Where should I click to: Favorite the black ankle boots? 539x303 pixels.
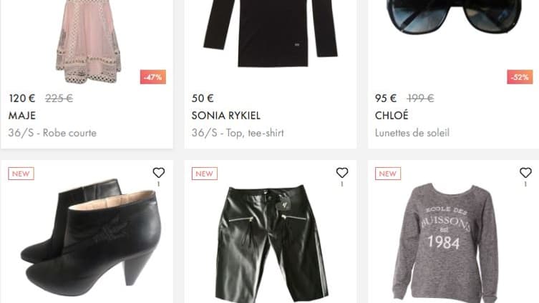pyautogui.click(x=159, y=173)
